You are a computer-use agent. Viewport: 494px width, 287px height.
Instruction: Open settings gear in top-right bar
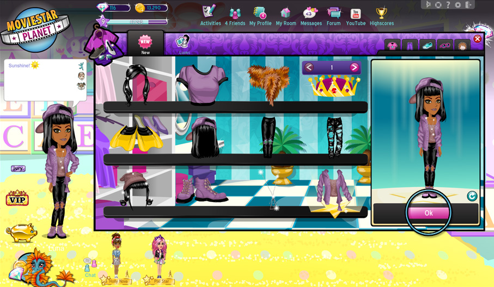458,5
